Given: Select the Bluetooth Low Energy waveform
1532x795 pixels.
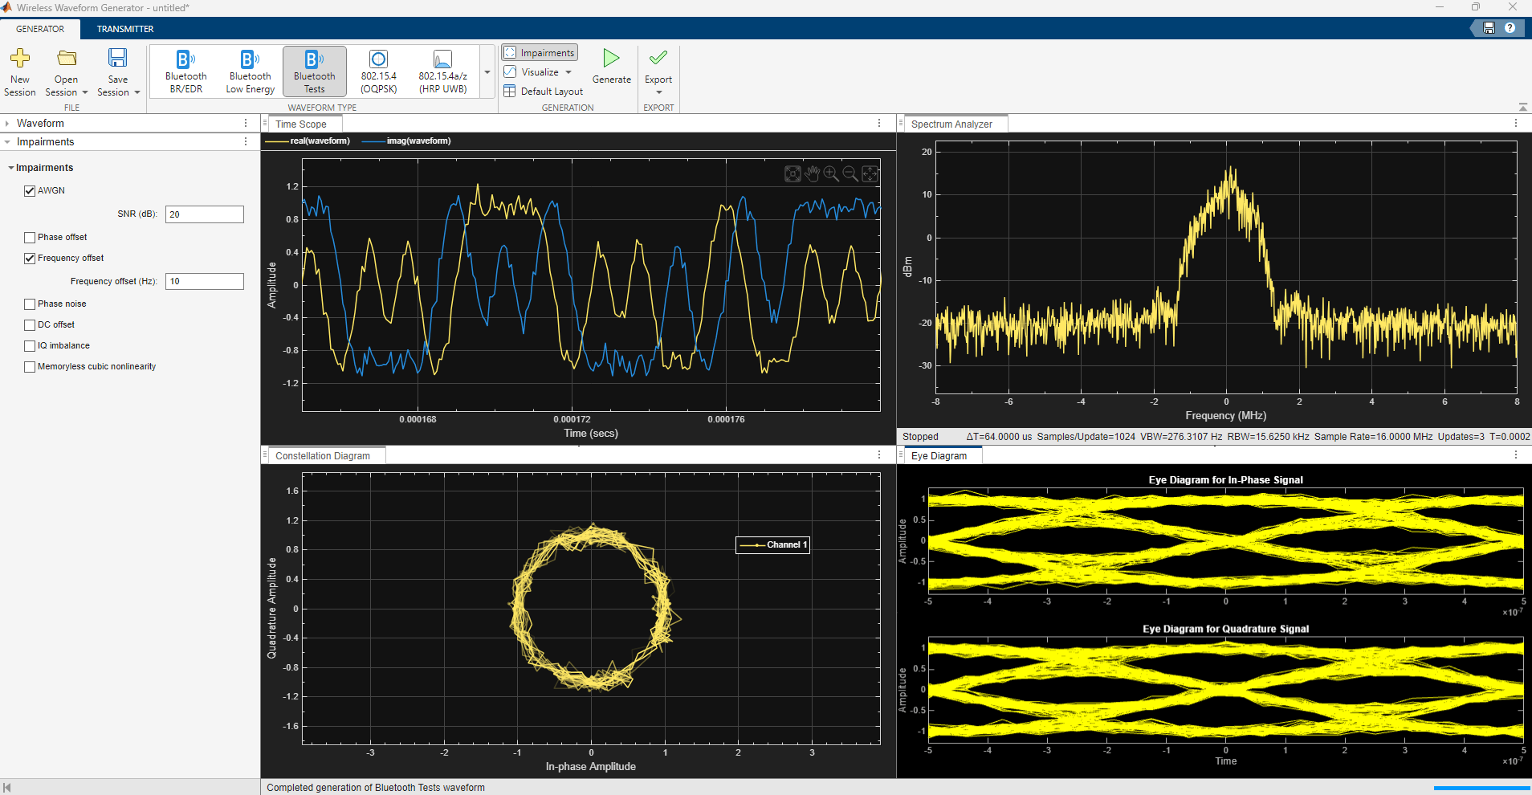Looking at the screenshot, I should pos(250,71).
